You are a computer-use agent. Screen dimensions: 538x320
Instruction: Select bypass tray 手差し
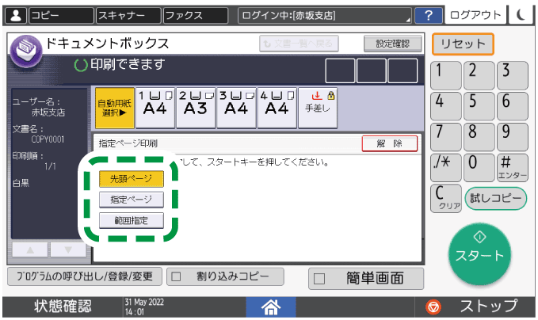click(318, 108)
